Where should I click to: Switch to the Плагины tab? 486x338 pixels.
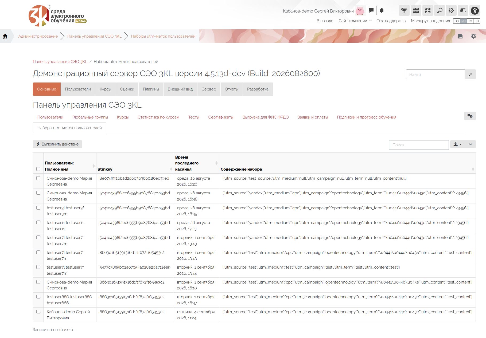tap(151, 89)
